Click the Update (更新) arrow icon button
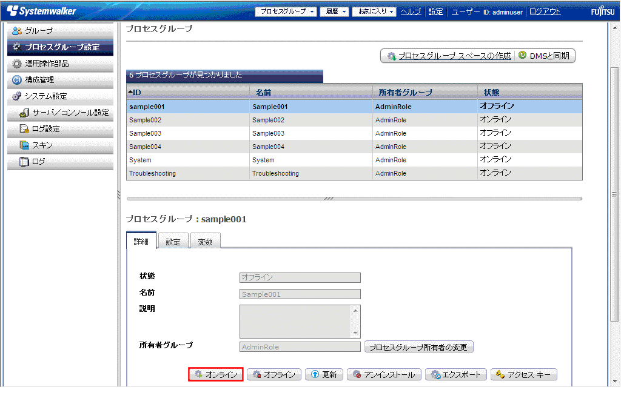The height and width of the screenshot is (407, 621). pos(324,375)
